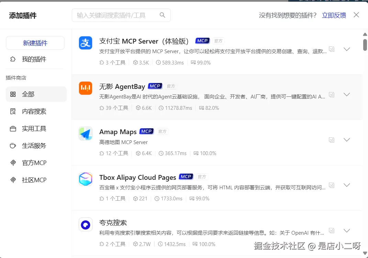Check the box for Amap Maps
This screenshot has width=368, height=258.
(x=332, y=140)
